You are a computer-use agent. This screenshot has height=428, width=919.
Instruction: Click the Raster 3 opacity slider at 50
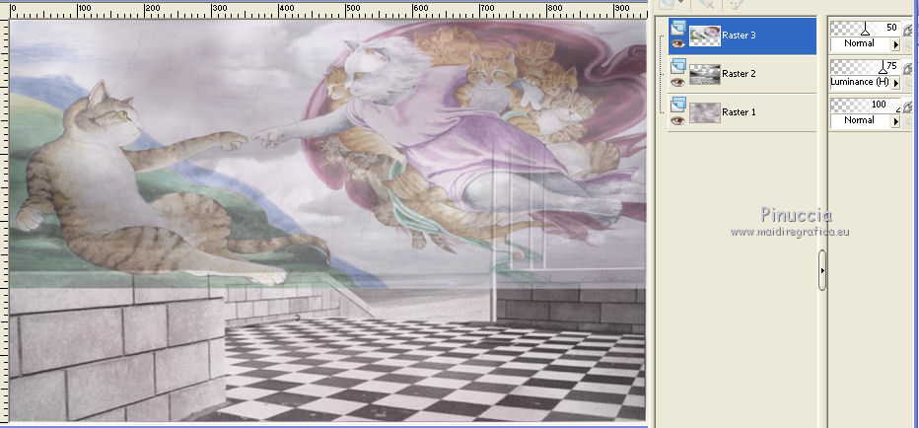(x=865, y=29)
